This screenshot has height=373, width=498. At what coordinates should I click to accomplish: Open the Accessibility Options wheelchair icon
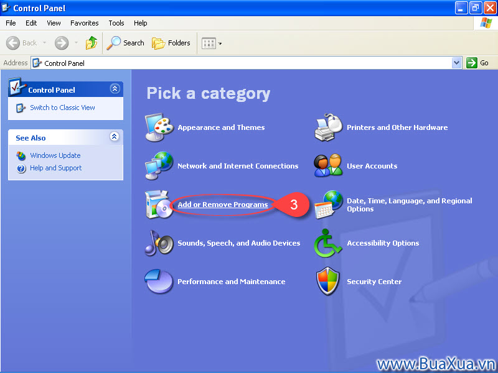tap(327, 243)
